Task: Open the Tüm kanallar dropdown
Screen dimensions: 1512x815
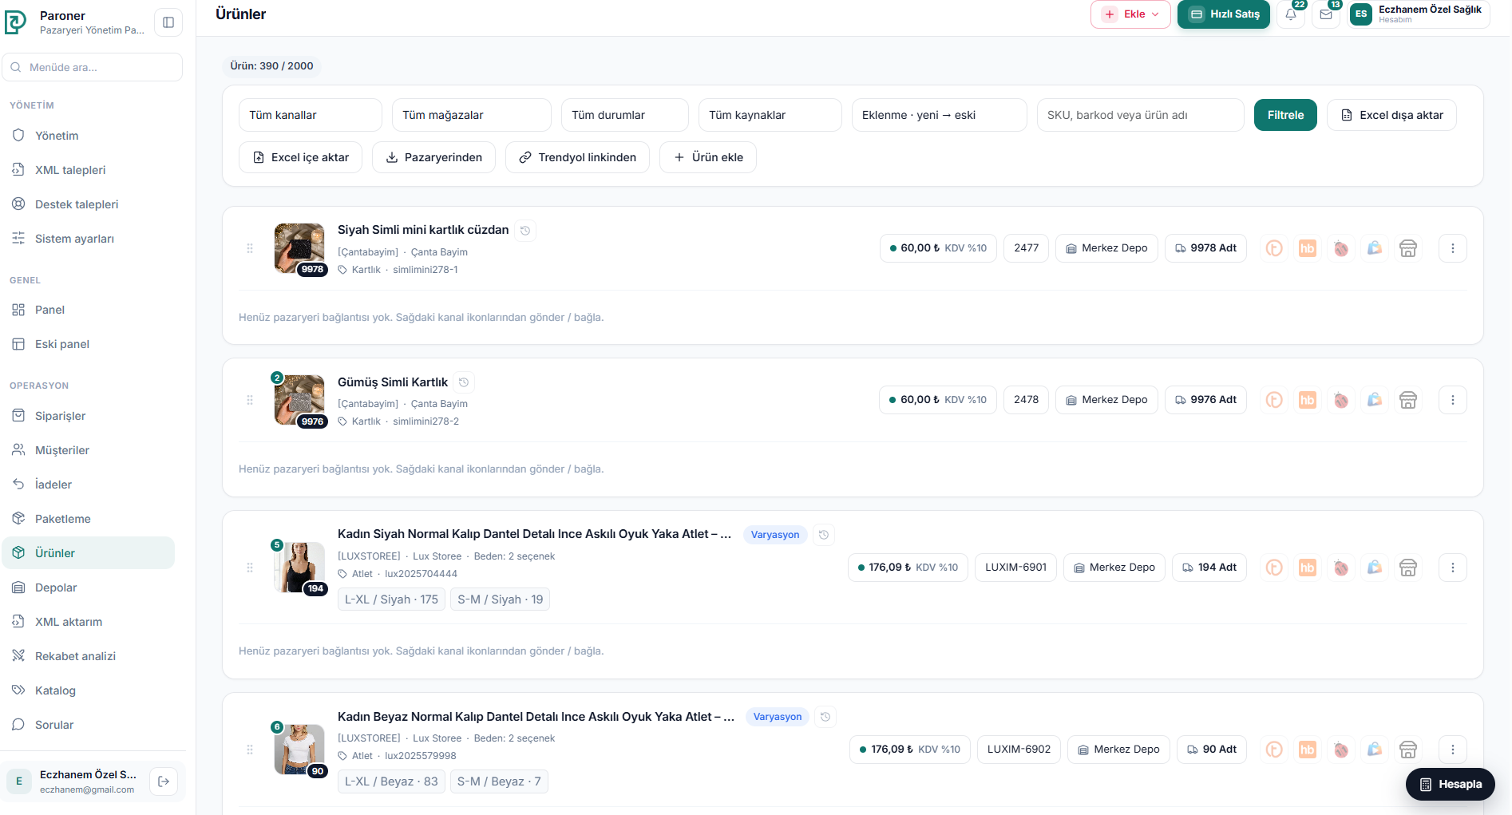Action: pos(311,115)
